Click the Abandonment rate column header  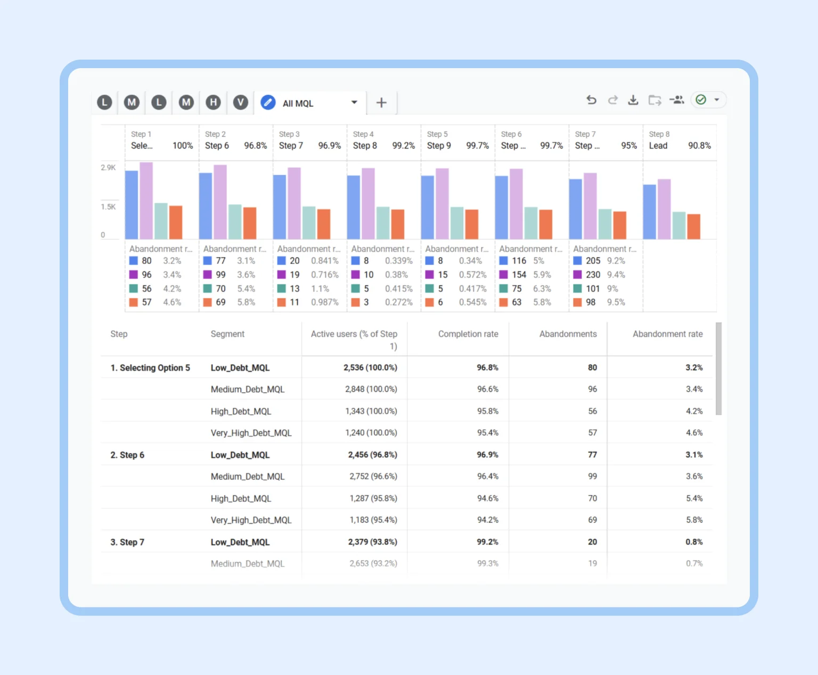pyautogui.click(x=667, y=334)
